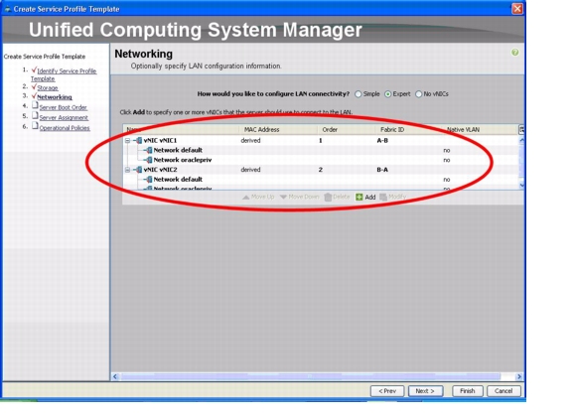Click the icon beside Network default under vNIC1
The width and height of the screenshot is (574, 415).
[x=149, y=150]
